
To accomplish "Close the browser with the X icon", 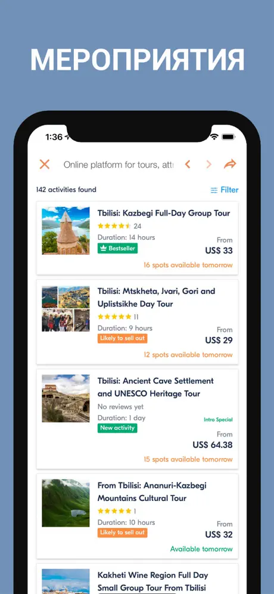I will pyautogui.click(x=45, y=165).
